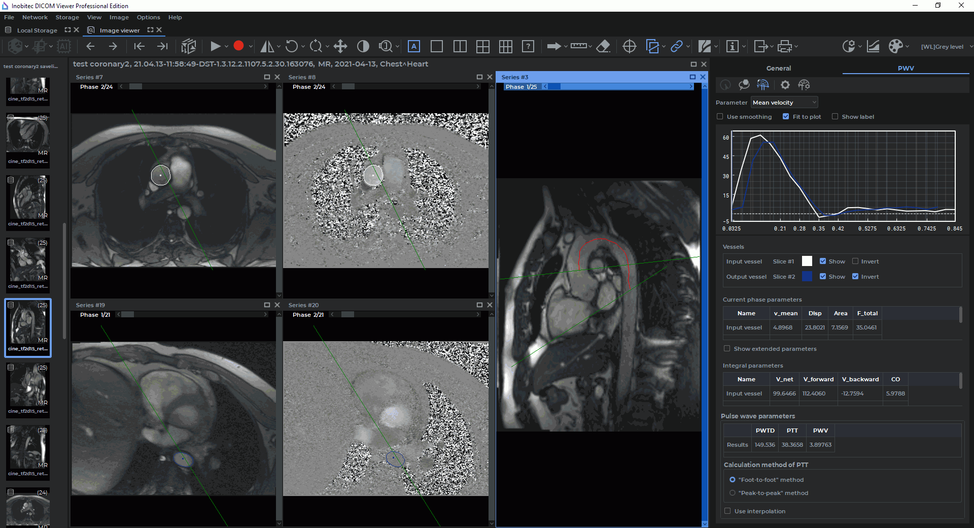Click the Output vessel blue color swatch

pyautogui.click(x=807, y=276)
